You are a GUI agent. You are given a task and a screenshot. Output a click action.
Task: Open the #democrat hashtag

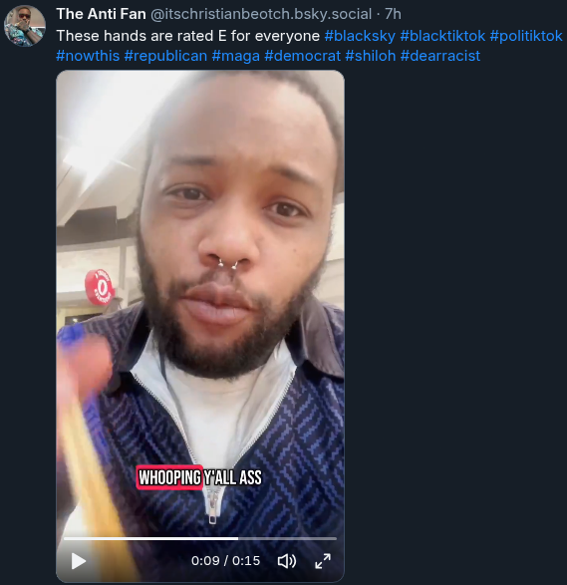(303, 56)
